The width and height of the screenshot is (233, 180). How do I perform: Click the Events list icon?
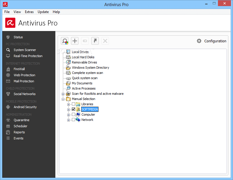[8, 138]
